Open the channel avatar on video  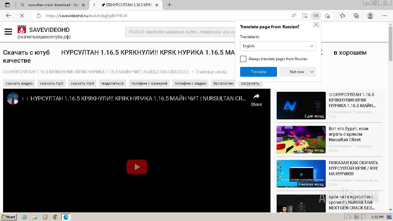pyautogui.click(x=13, y=99)
